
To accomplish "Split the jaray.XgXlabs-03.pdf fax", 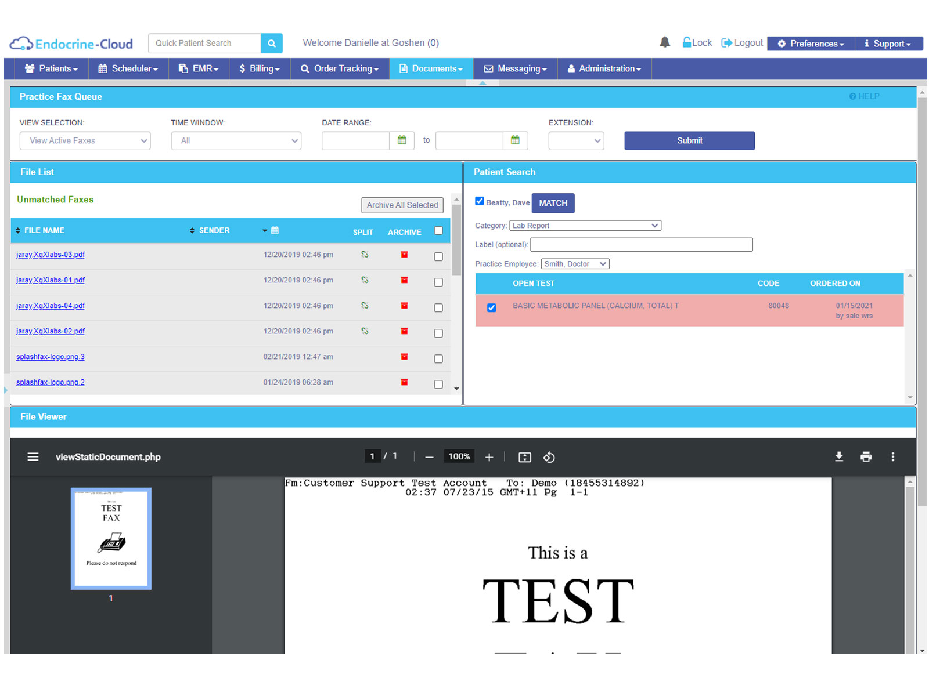I will click(x=365, y=255).
